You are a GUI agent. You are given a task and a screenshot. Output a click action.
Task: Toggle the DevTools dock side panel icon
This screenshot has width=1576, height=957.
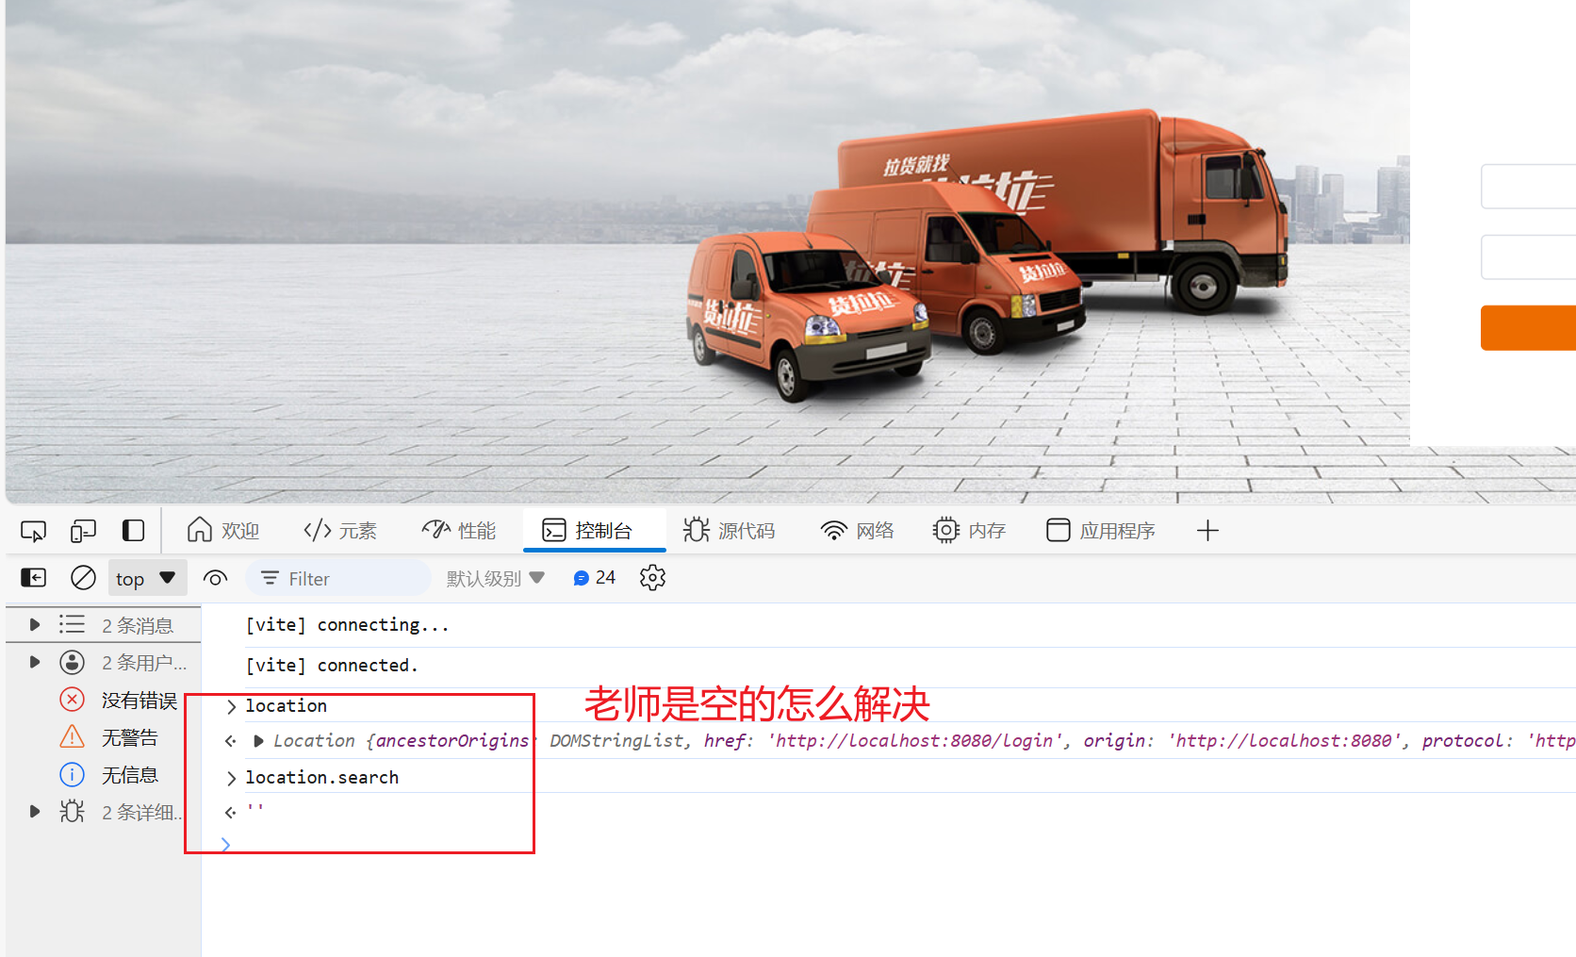click(133, 531)
